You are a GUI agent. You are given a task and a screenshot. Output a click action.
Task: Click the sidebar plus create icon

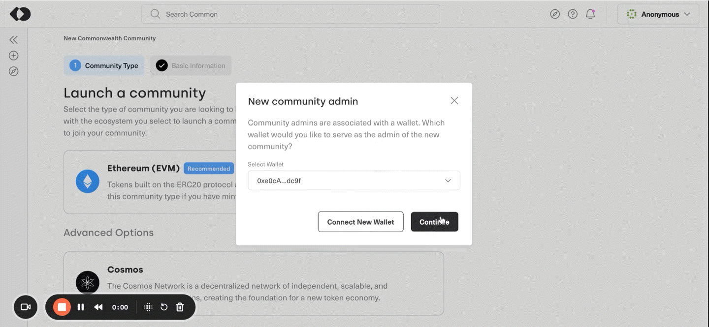(14, 56)
